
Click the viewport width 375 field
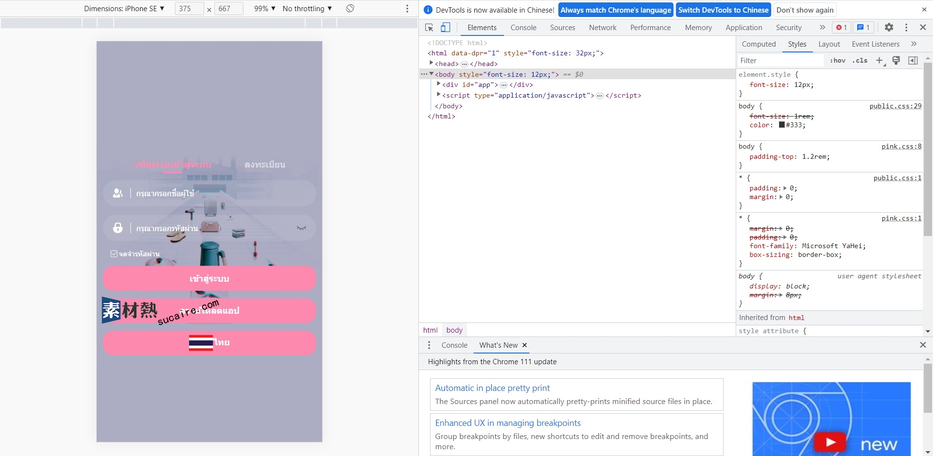(189, 8)
